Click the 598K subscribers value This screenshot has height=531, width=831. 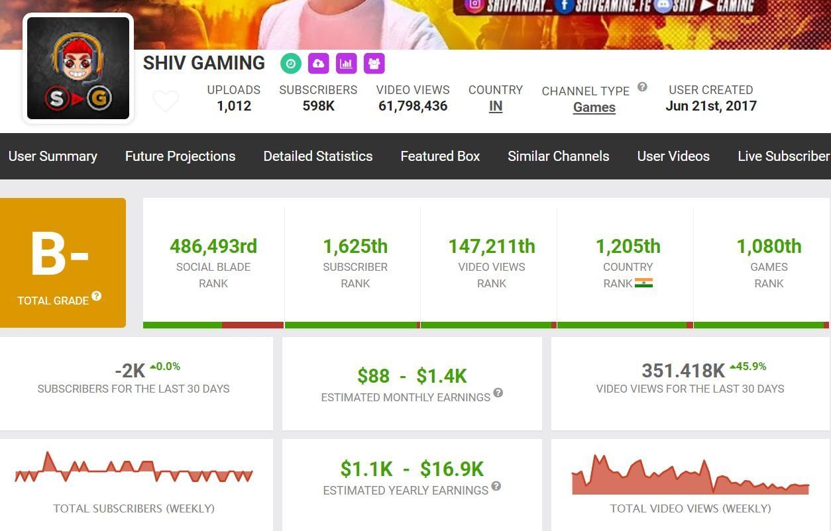click(x=318, y=106)
